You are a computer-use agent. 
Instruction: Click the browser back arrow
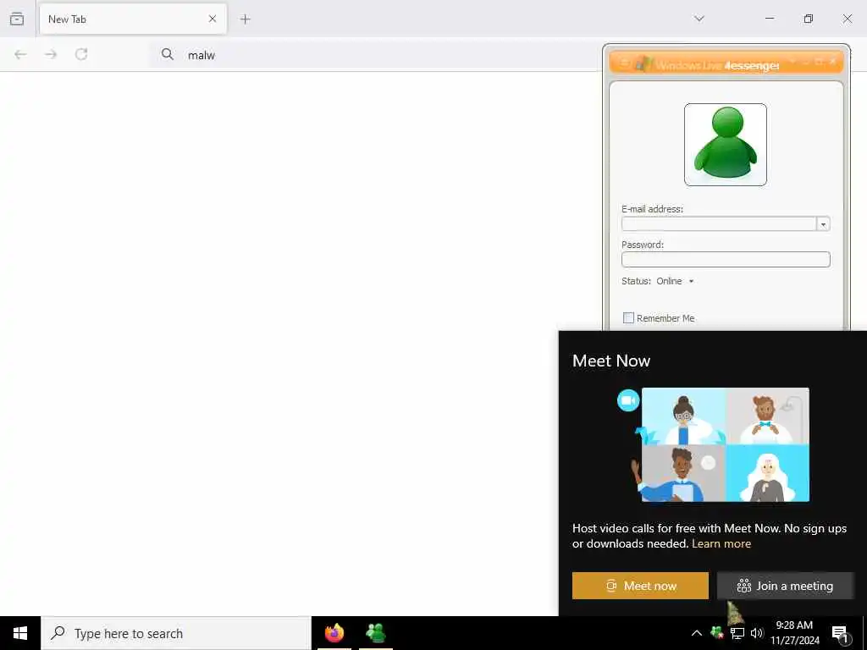pos(20,54)
